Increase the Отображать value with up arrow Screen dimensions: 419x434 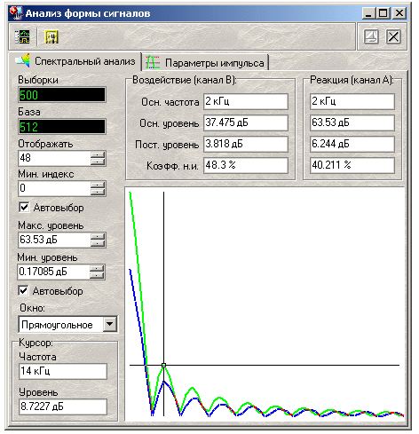point(98,154)
